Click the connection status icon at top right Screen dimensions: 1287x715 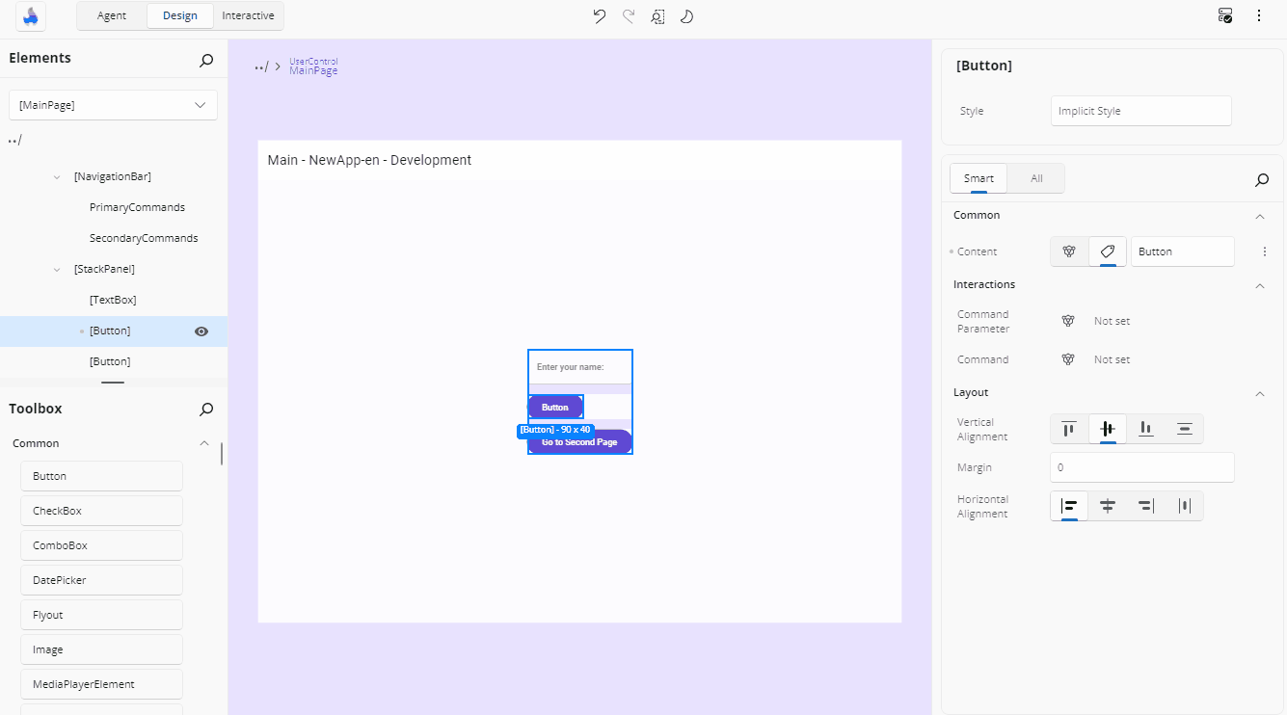tap(1225, 15)
